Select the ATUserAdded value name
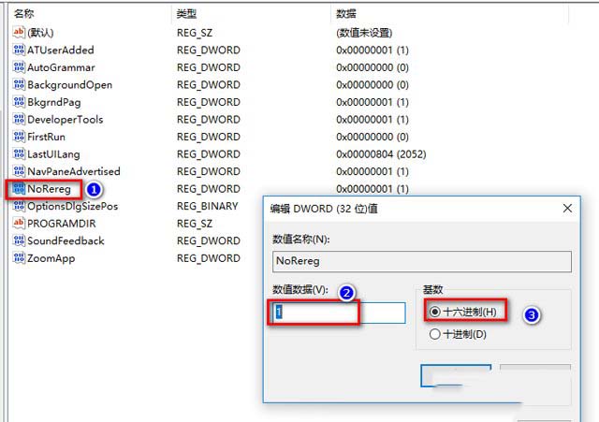Screen dimensions: 599x422 tap(60, 50)
